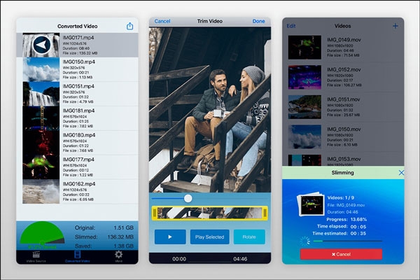This screenshot has width=420, height=280.
Task: Click the Play Selected button
Action: (x=209, y=237)
